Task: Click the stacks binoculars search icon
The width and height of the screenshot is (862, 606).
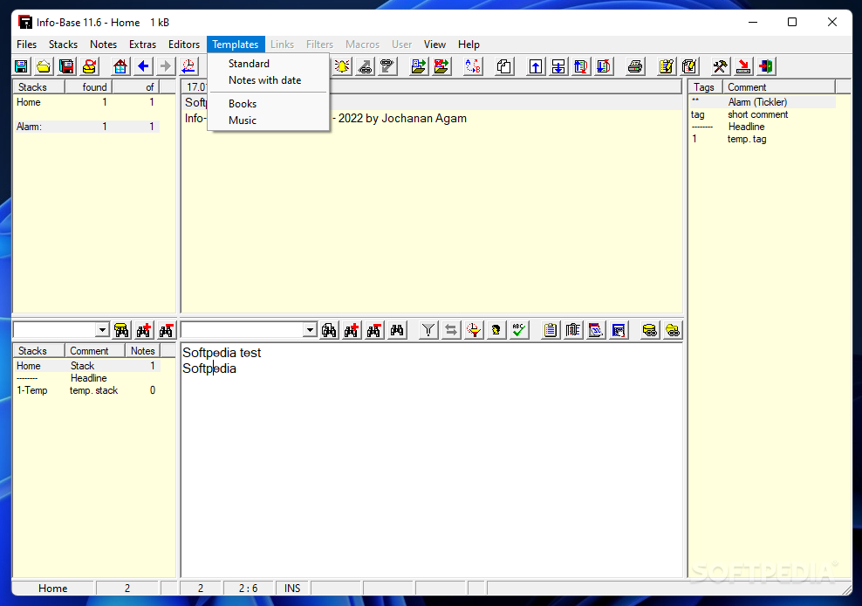Action: (121, 330)
